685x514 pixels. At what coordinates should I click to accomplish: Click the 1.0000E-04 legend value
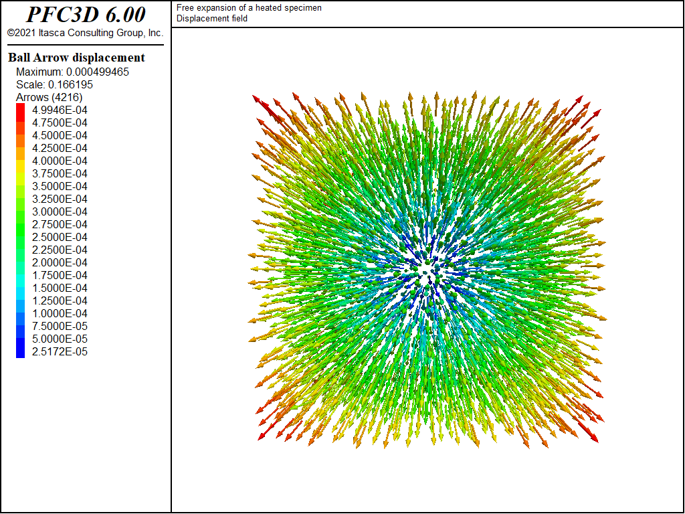tap(60, 313)
